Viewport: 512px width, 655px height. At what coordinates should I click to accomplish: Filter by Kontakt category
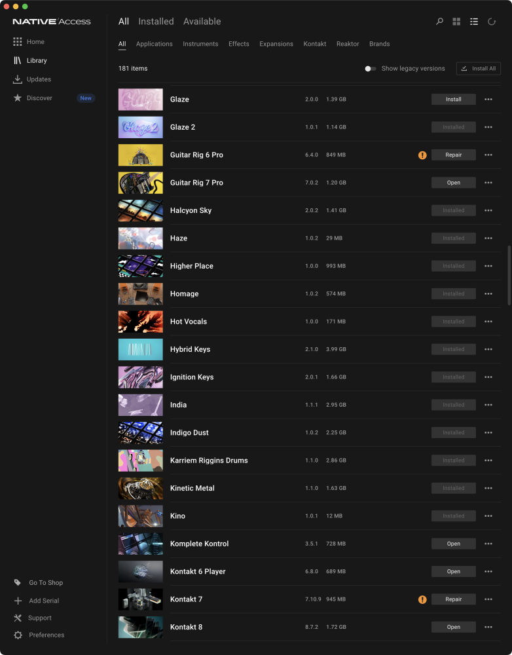pyautogui.click(x=315, y=44)
